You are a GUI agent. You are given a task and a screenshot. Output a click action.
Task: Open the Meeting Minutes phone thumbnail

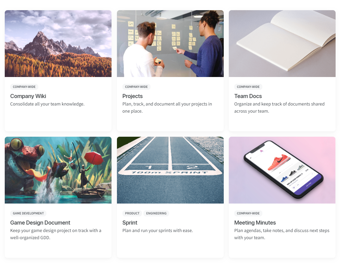point(282,170)
